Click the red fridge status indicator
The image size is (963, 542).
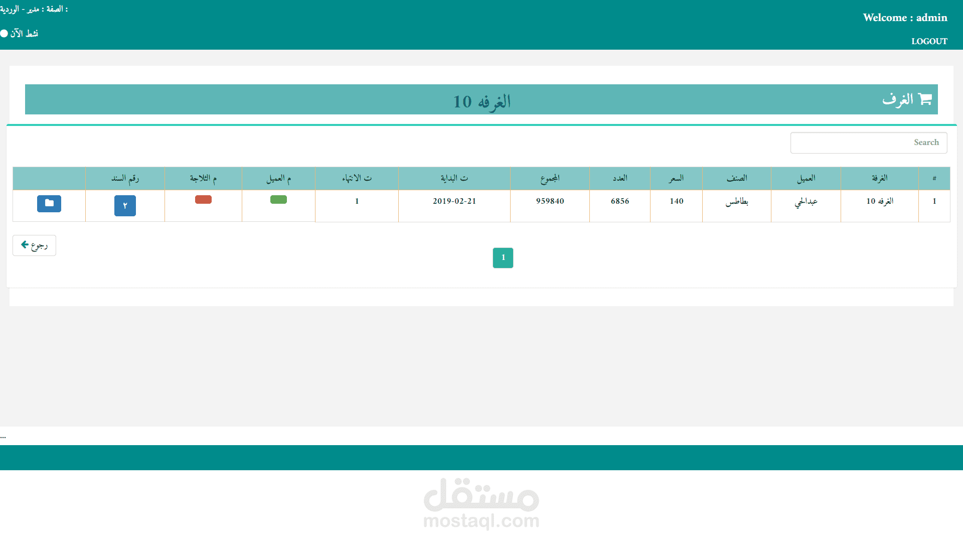pyautogui.click(x=203, y=200)
